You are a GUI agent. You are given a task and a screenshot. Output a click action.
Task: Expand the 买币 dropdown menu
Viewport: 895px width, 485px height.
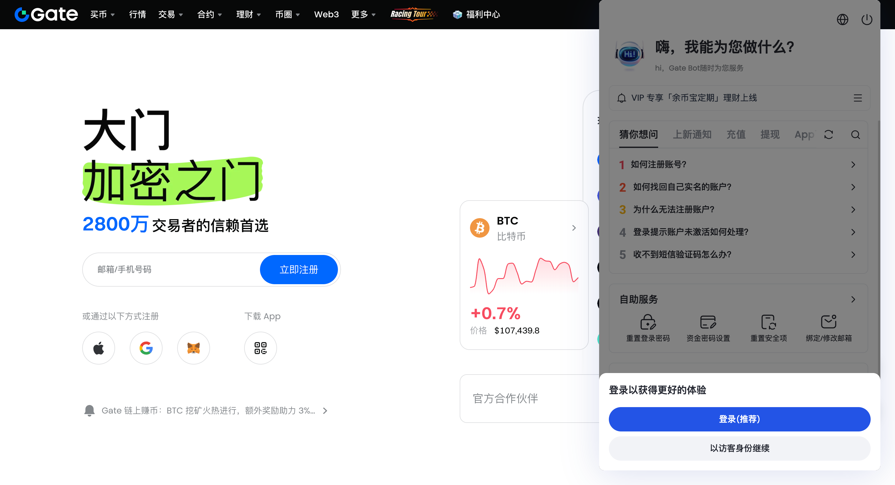click(x=102, y=15)
